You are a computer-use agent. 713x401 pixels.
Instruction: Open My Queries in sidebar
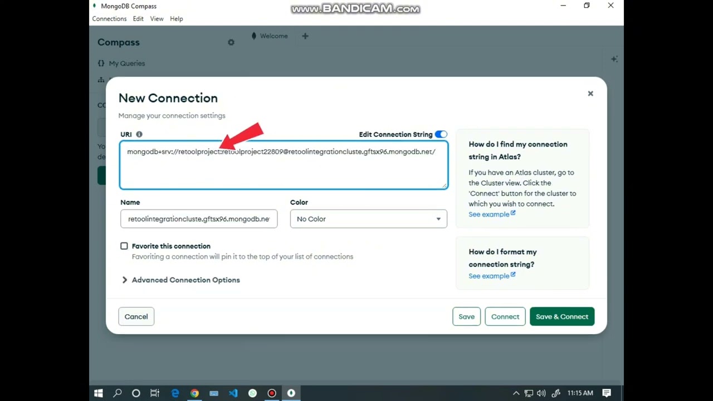click(x=121, y=63)
